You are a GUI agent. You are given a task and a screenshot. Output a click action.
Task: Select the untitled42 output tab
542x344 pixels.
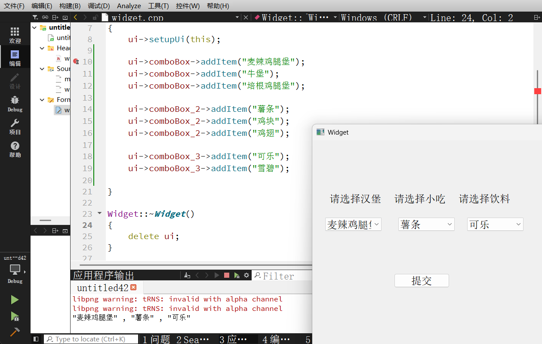tap(107, 288)
